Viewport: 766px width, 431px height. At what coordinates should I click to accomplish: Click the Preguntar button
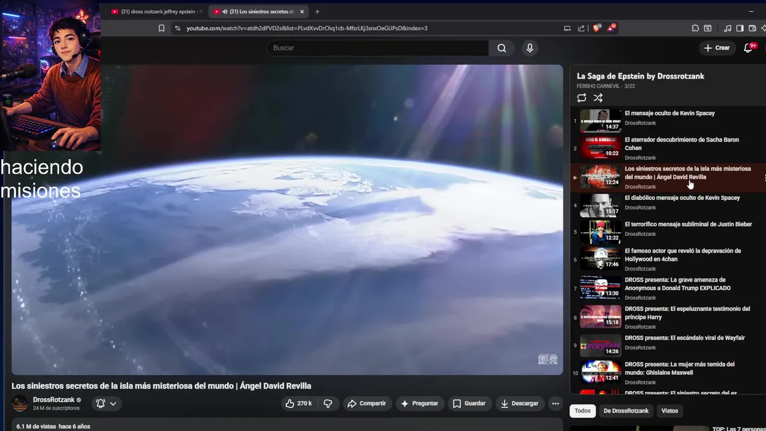click(420, 403)
